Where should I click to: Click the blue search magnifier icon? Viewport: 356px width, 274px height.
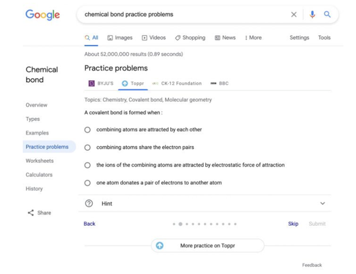pyautogui.click(x=328, y=15)
